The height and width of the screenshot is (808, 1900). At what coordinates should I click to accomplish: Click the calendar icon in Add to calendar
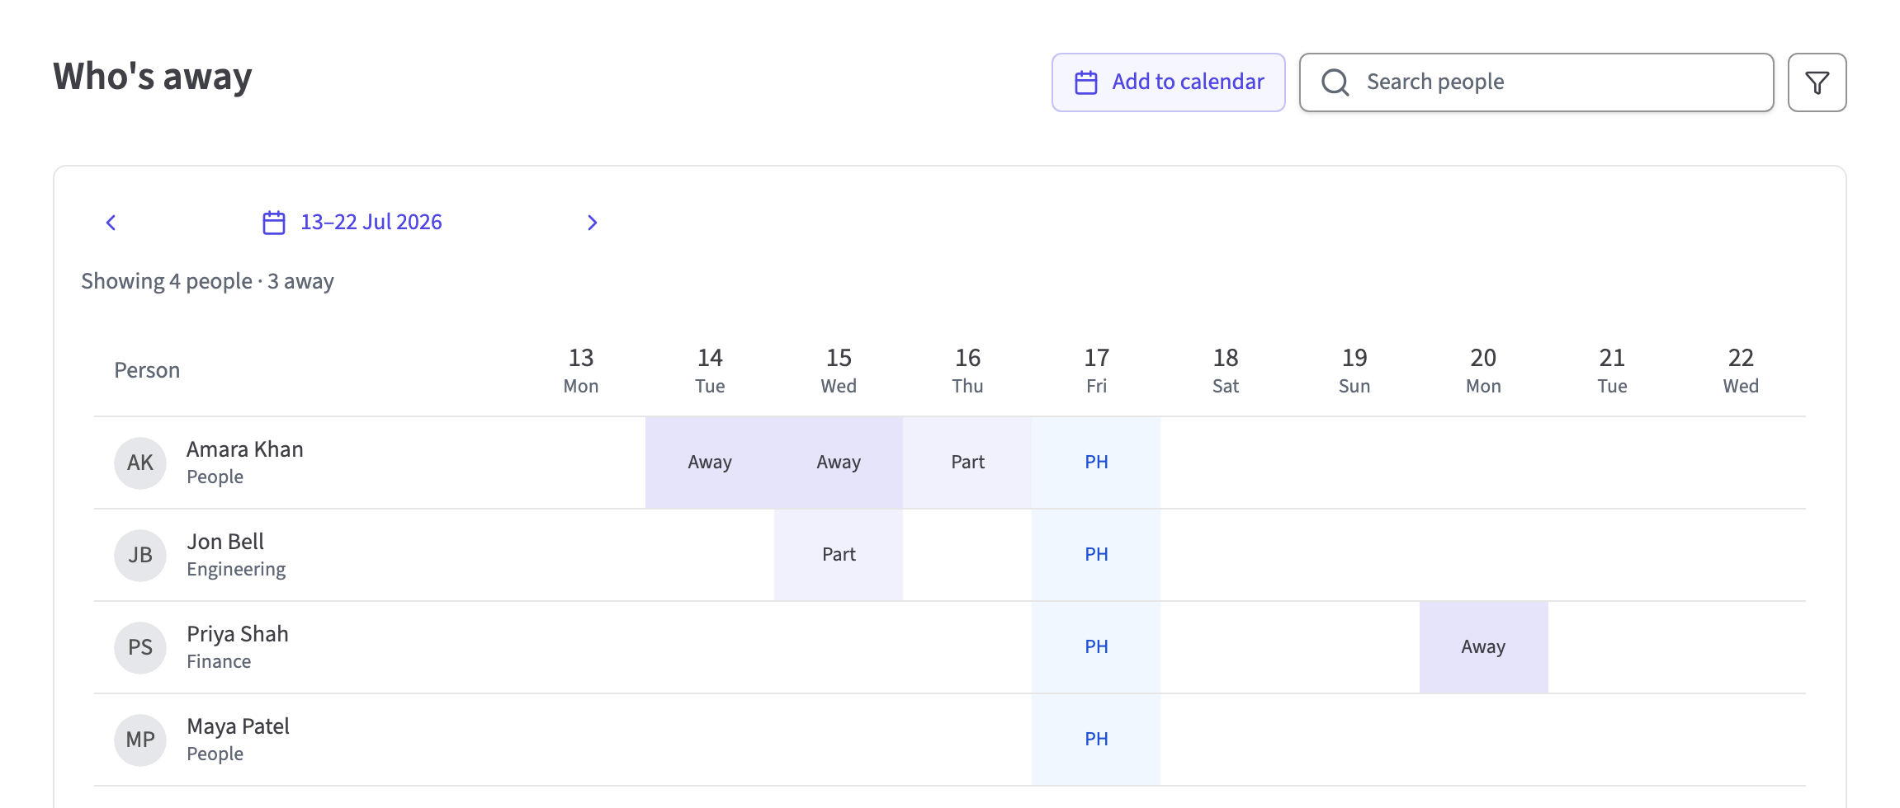1086,82
